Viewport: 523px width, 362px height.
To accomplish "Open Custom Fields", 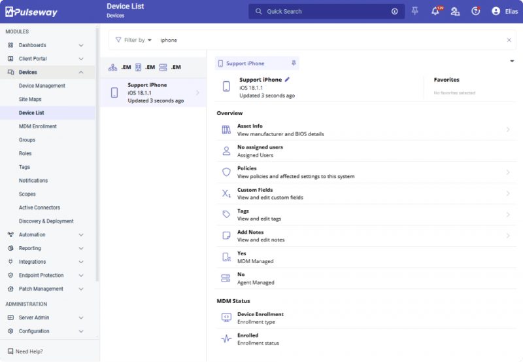I will [366, 193].
